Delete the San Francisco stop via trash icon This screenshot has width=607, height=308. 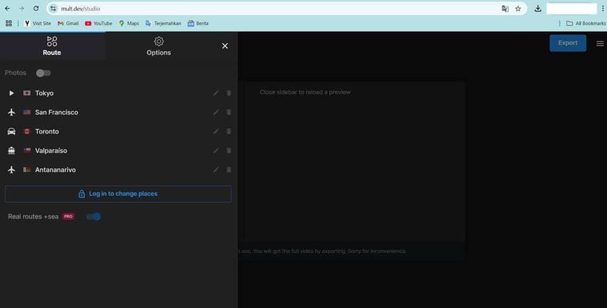pos(229,112)
